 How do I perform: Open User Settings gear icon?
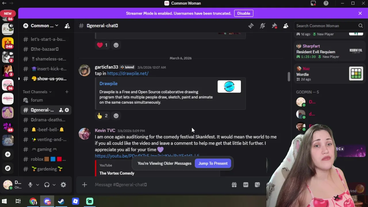[64, 185]
